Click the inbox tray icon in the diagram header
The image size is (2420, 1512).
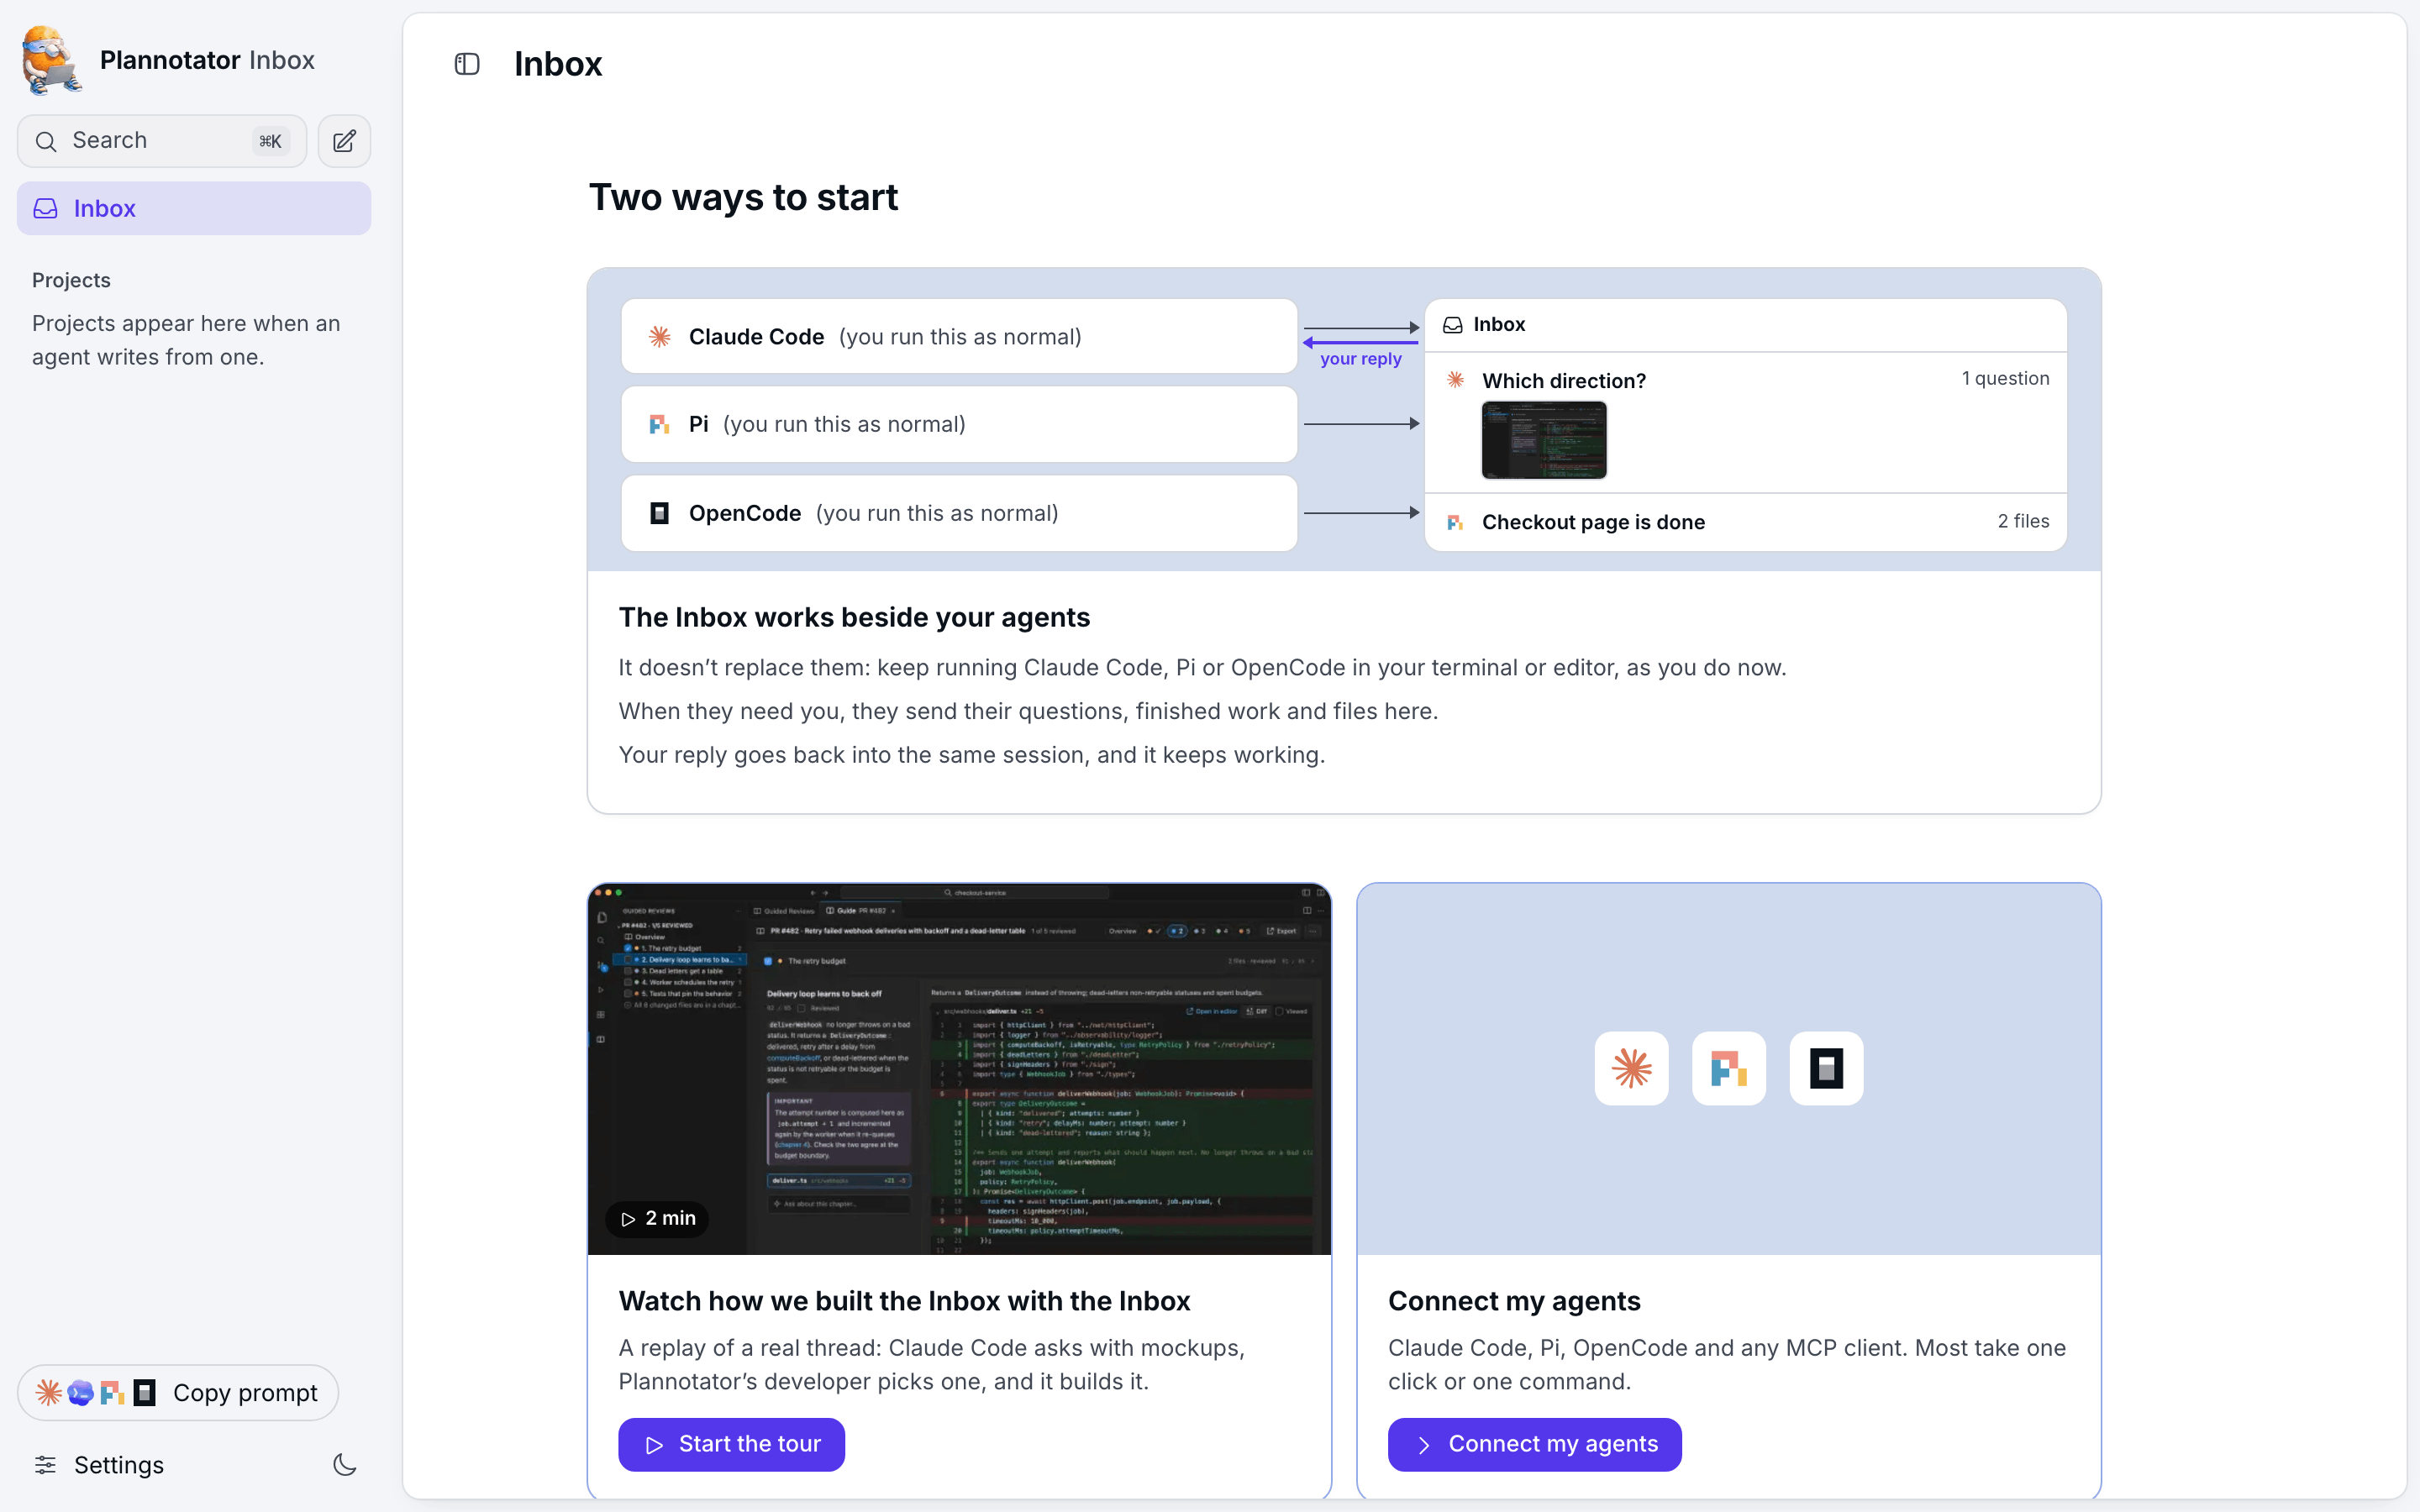point(1453,325)
